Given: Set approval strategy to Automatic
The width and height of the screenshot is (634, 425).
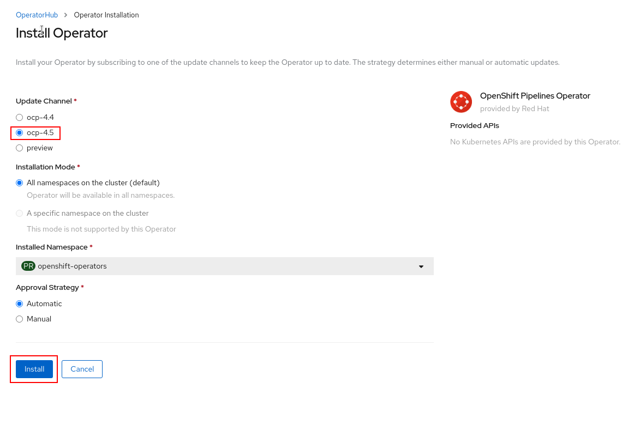Looking at the screenshot, I should pos(20,303).
